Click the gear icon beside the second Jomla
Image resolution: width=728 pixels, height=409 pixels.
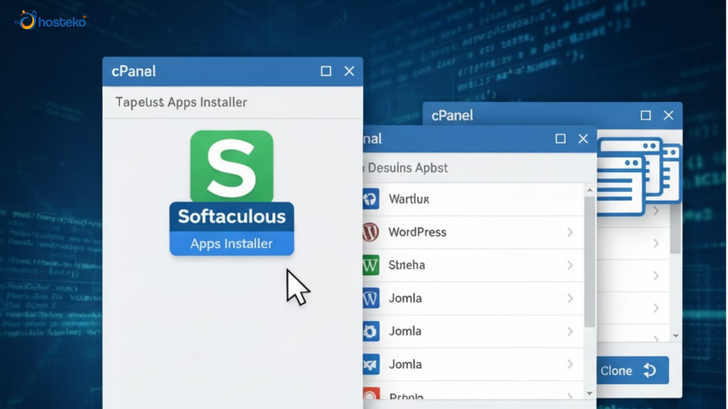tap(370, 331)
